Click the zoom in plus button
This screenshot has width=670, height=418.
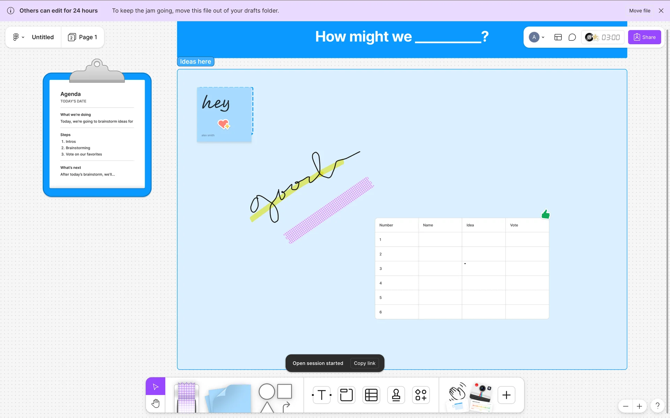[639, 406]
